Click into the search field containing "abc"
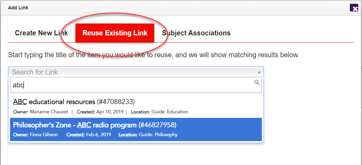 click(x=132, y=85)
